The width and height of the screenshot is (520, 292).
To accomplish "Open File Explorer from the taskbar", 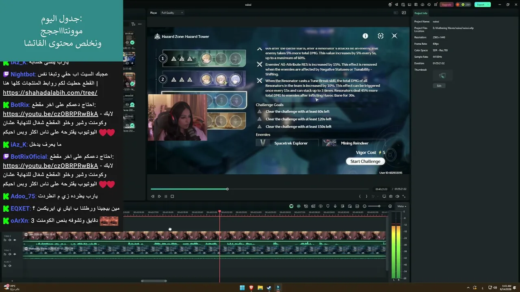I will [260, 288].
